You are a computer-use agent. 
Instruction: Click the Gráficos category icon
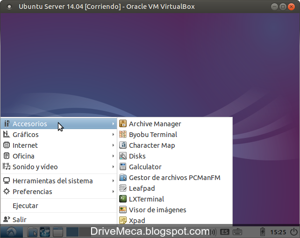[7, 134]
